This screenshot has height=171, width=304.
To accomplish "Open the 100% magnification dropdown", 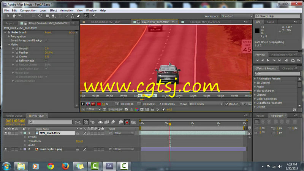I will click(93, 109).
